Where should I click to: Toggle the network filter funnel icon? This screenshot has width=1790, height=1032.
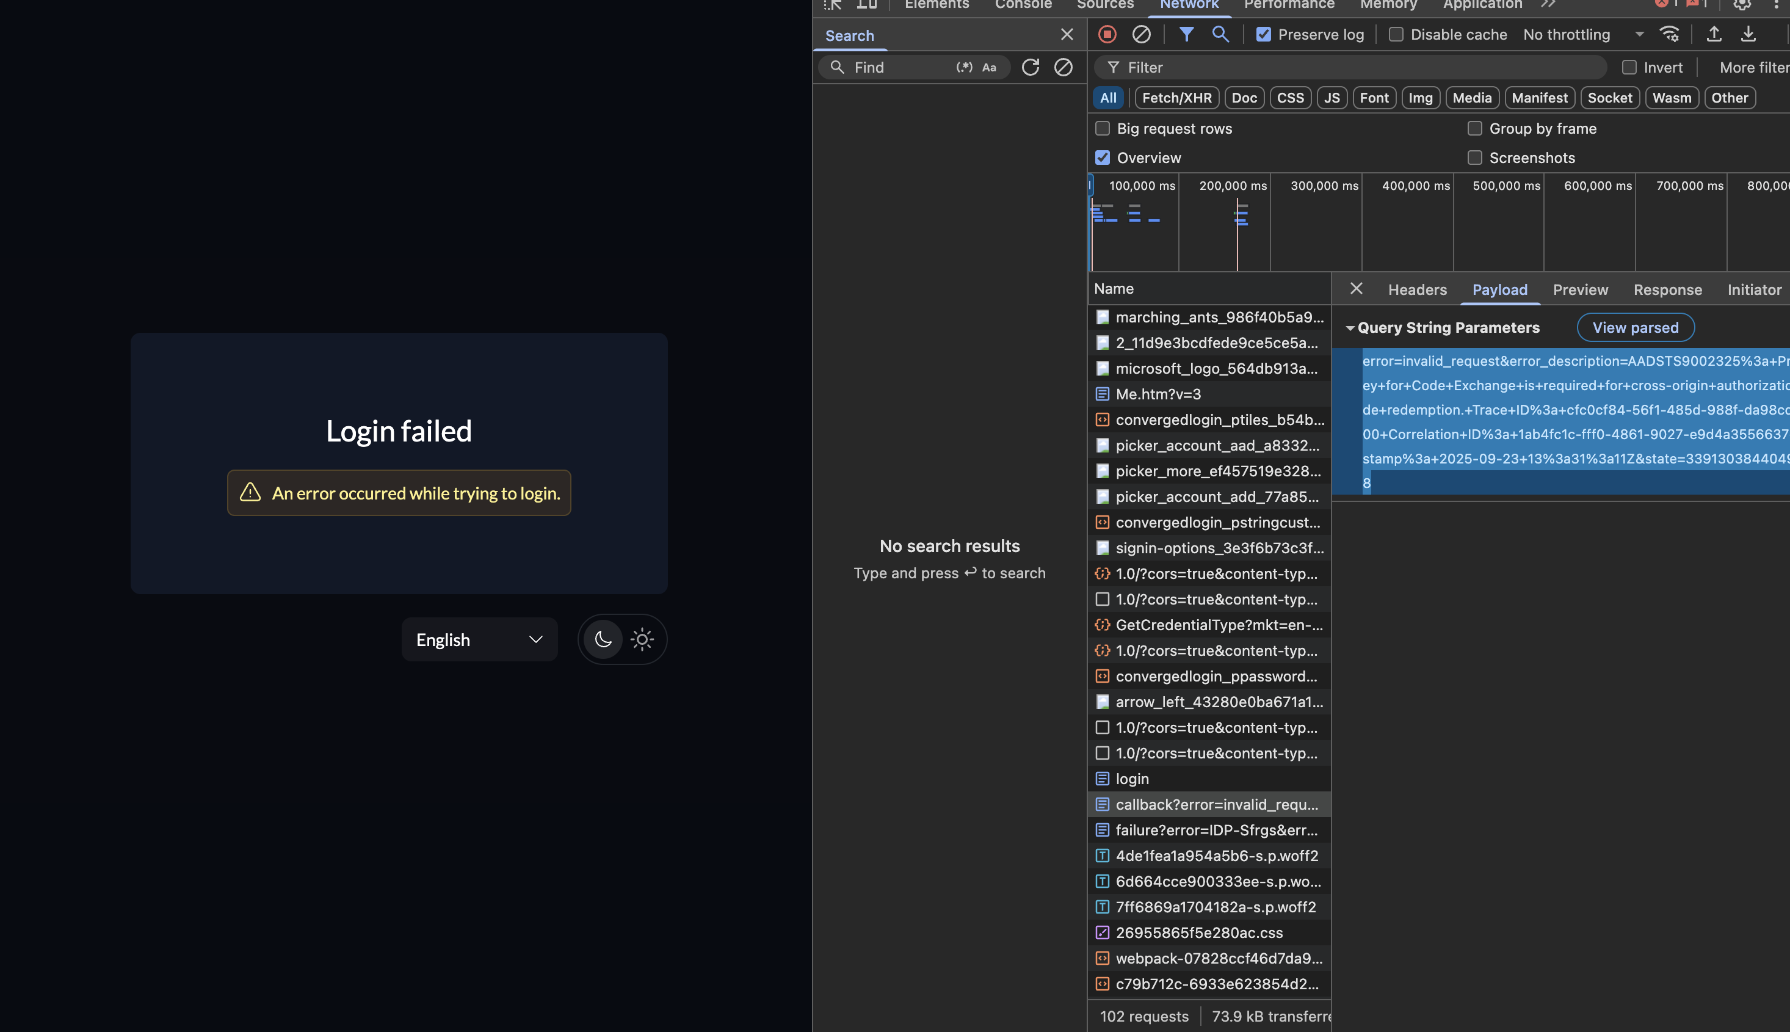[x=1186, y=34]
